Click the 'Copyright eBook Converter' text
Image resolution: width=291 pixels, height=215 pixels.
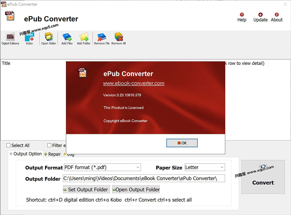point(125,121)
